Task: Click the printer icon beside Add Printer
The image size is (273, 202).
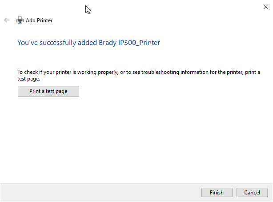Action: pyautogui.click(x=20, y=20)
